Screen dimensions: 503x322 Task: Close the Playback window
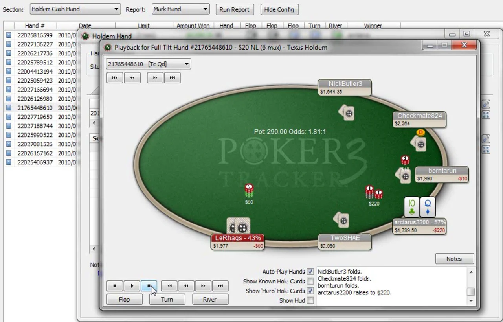[464, 45]
